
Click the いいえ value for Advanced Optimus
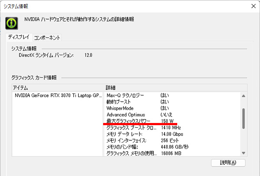[166, 115]
